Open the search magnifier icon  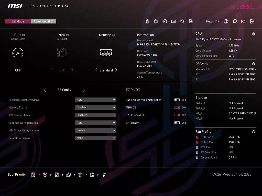point(235,21)
